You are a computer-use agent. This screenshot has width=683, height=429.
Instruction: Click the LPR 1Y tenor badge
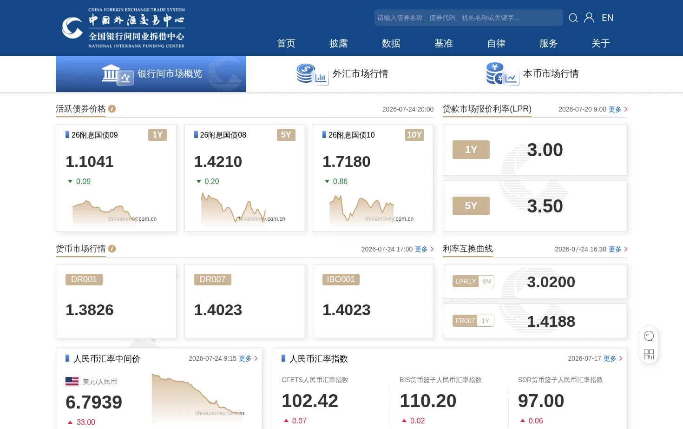click(471, 150)
